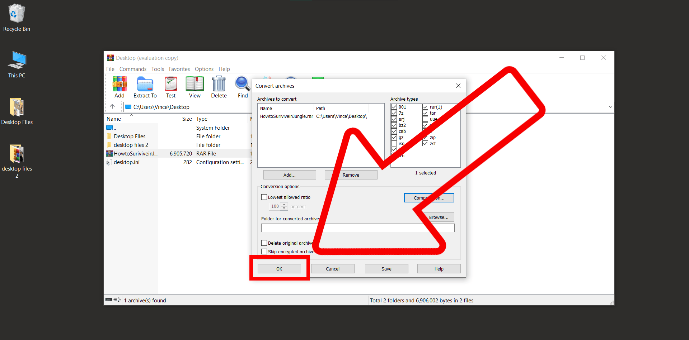
Task: Check the Lowest allowed ratio option
Action: [x=264, y=197]
